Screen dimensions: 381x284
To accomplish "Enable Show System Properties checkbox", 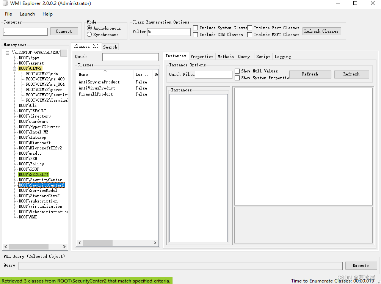I will point(237,78).
